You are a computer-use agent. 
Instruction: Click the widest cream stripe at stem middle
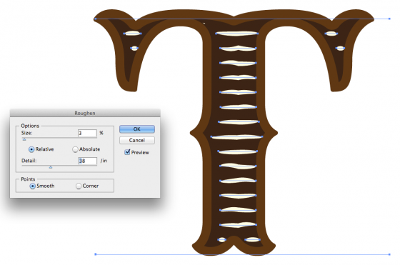tap(236, 137)
